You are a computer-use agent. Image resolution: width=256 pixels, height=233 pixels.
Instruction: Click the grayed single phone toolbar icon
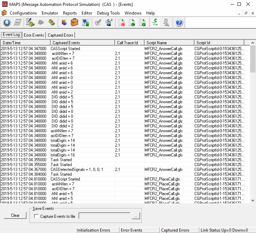41,22
